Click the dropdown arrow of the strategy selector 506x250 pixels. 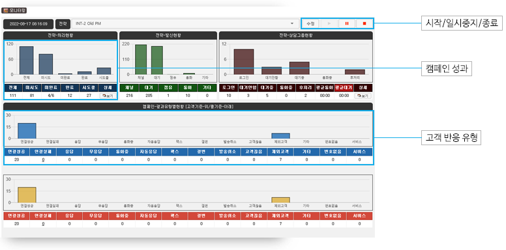click(292, 23)
